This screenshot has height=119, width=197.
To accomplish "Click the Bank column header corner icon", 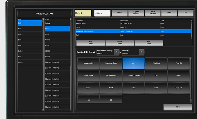I will [43, 19].
